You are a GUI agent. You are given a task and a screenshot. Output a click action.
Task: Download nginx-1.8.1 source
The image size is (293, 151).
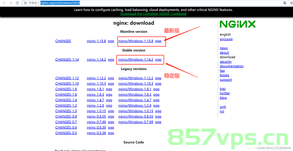pos(95,89)
